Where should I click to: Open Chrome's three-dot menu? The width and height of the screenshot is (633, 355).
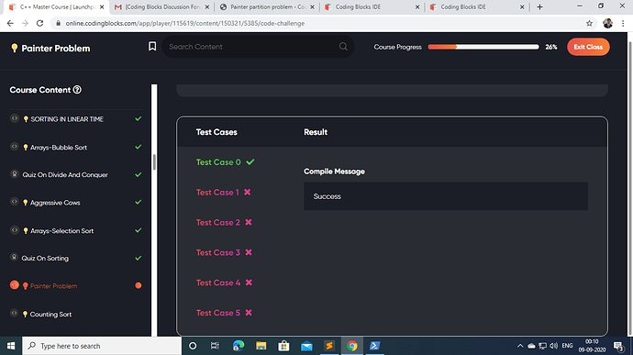623,24
